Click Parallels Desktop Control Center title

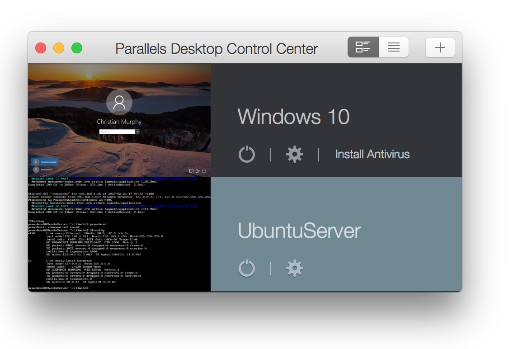(x=217, y=49)
